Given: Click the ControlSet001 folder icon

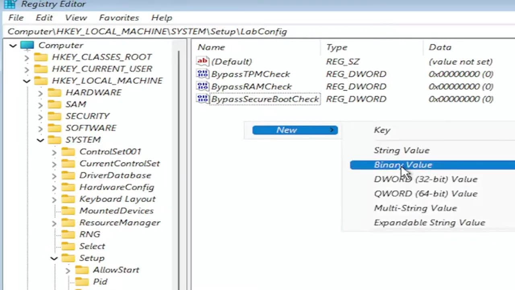Looking at the screenshot, I should pyautogui.click(x=68, y=152).
